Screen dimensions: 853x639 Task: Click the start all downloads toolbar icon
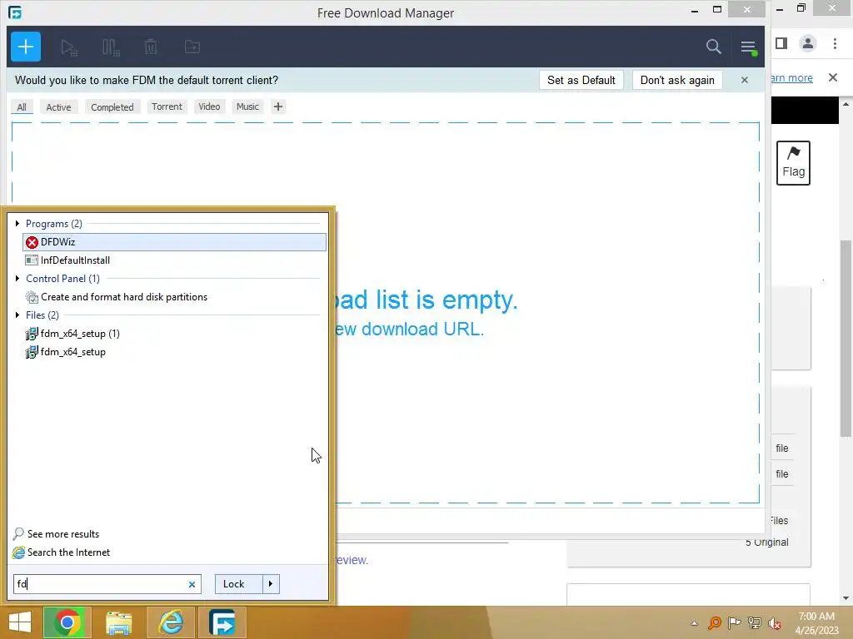click(69, 47)
